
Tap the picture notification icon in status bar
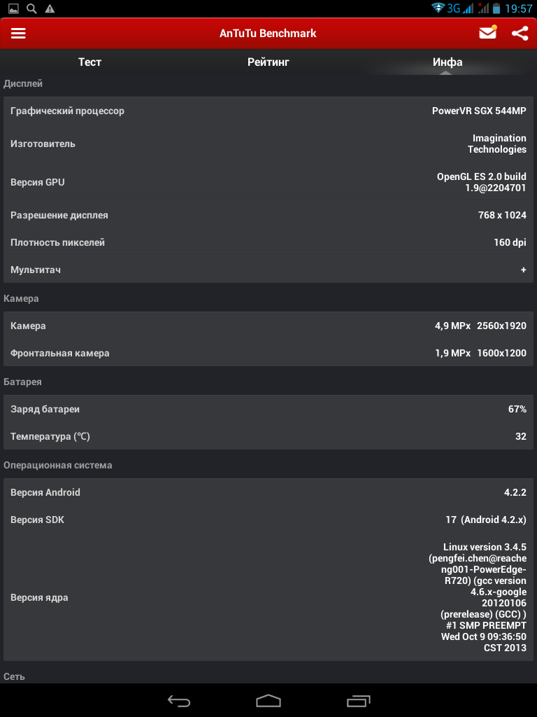13,8
